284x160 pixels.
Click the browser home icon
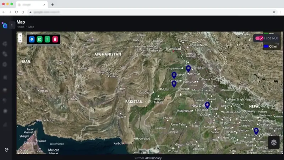tap(23, 12)
